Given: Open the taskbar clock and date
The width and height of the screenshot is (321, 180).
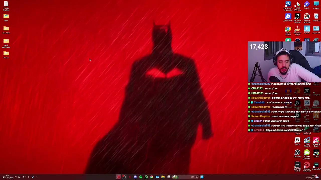Looking at the screenshot, I should point(9,177).
